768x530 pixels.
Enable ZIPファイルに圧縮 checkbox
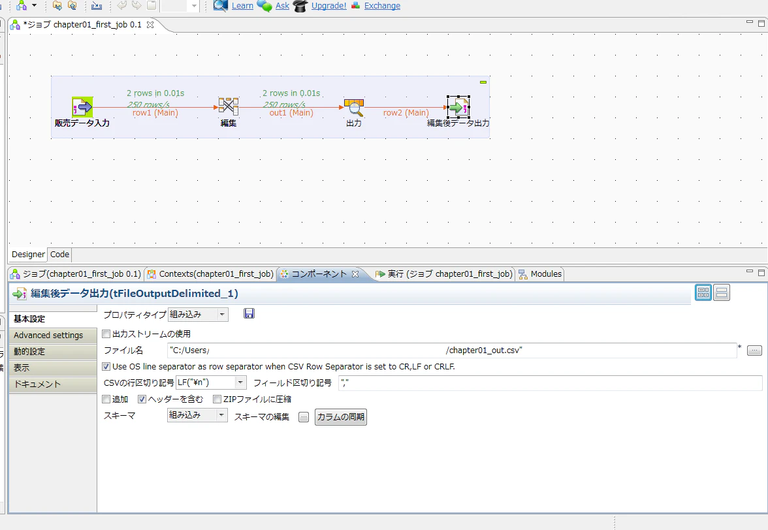tap(217, 399)
